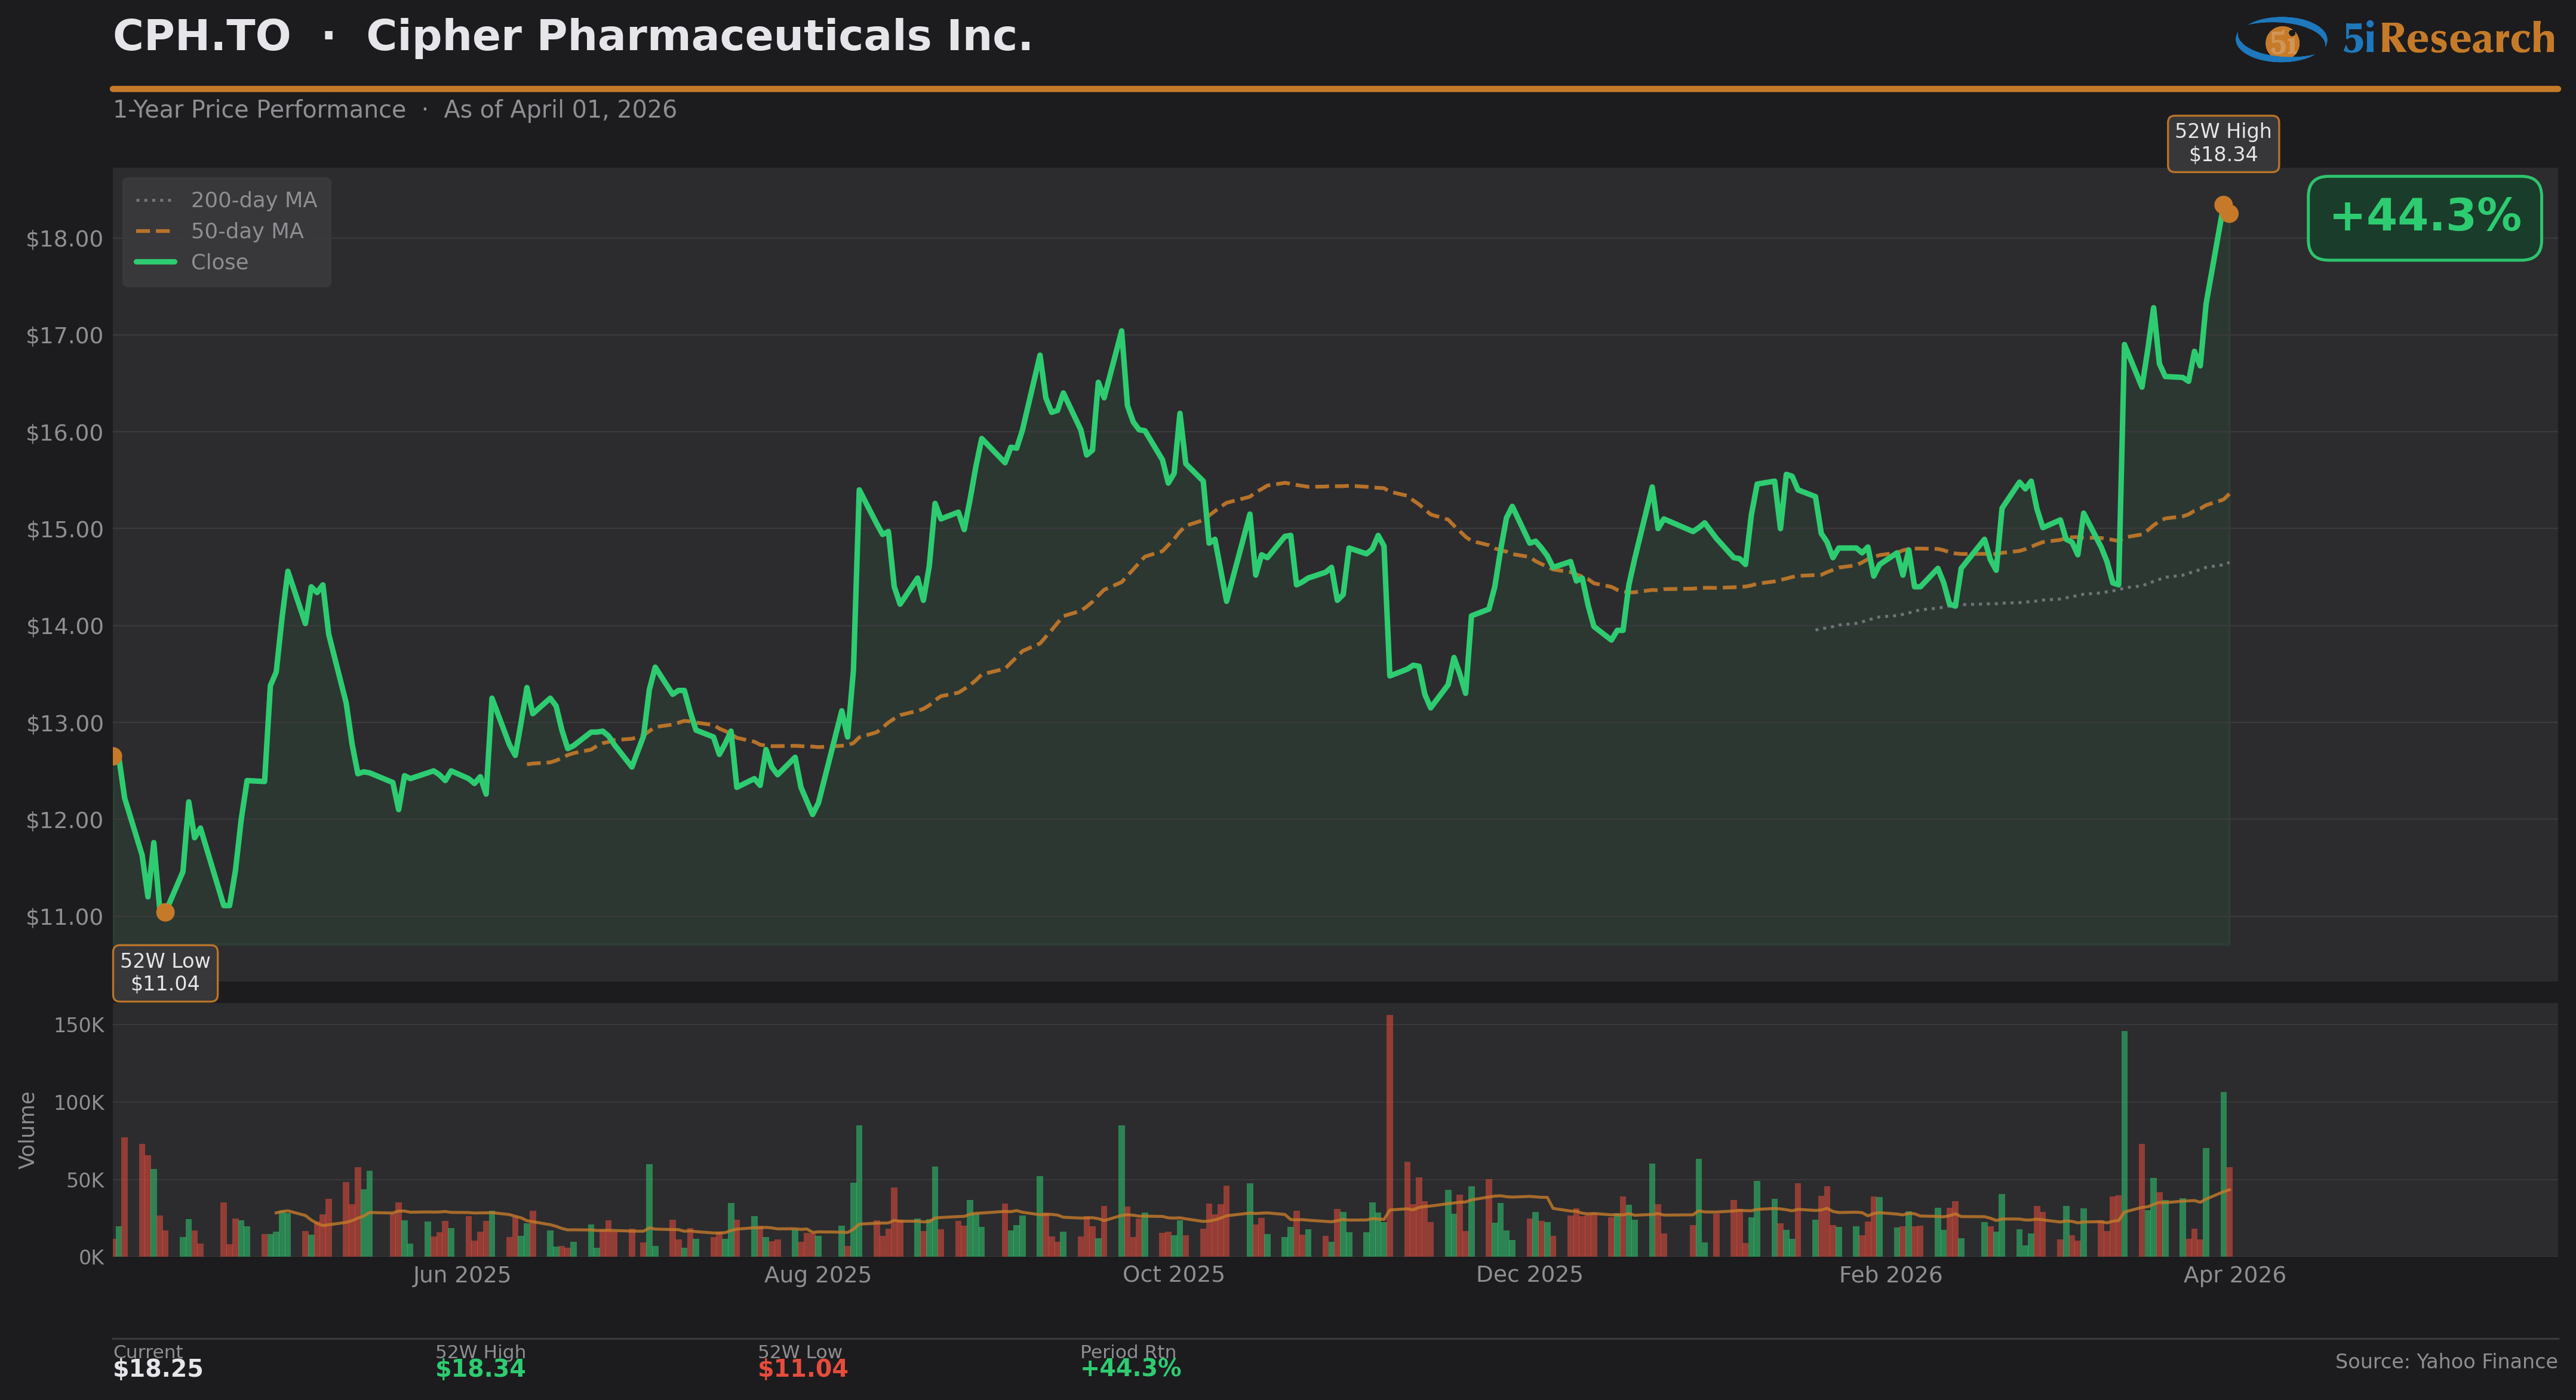Click the 5i Research eye logo icon

2281,40
